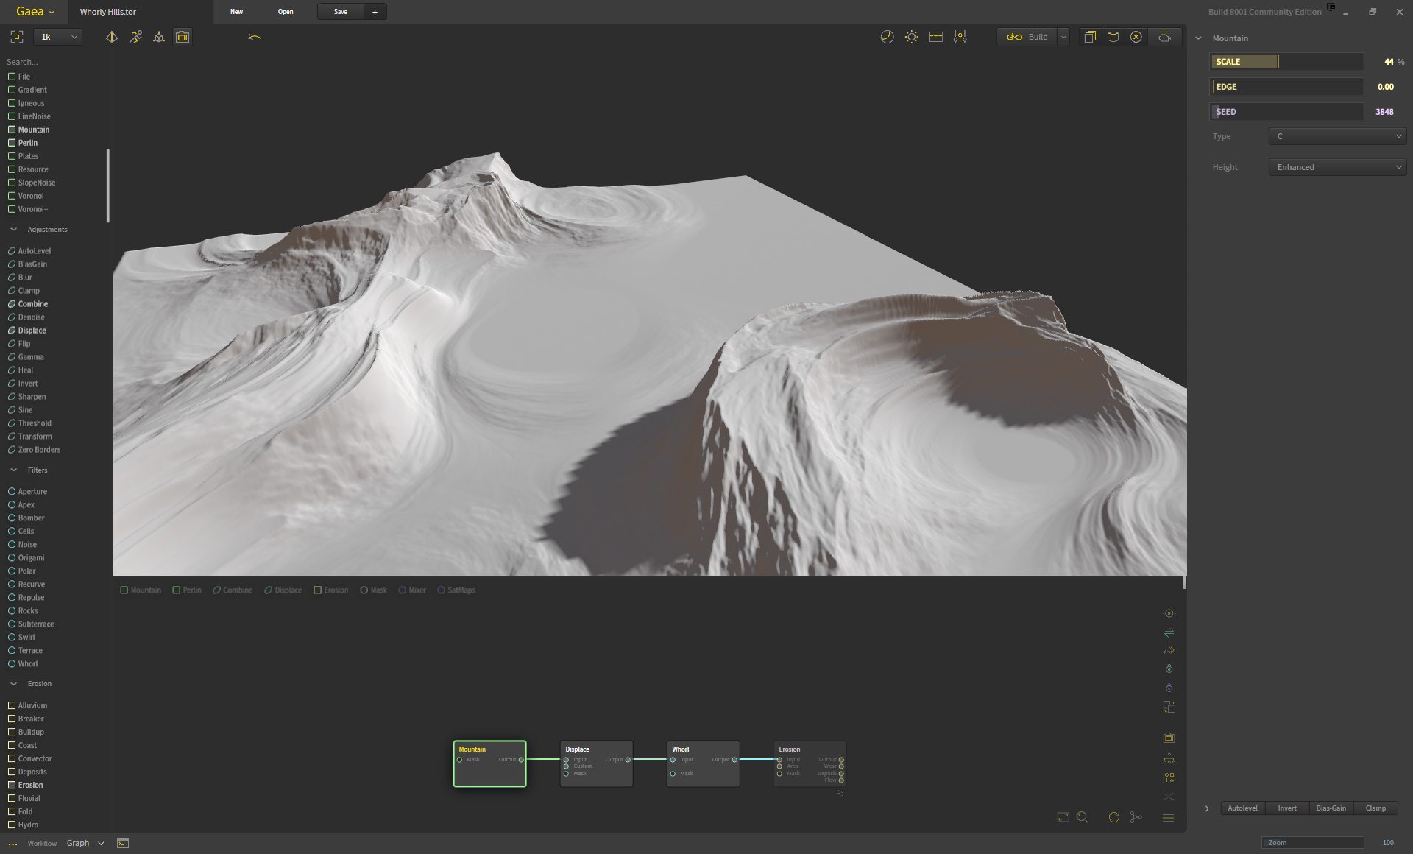Click the Voronoi checkbox in node list
Viewport: 1413px width, 854px height.
pos(12,196)
